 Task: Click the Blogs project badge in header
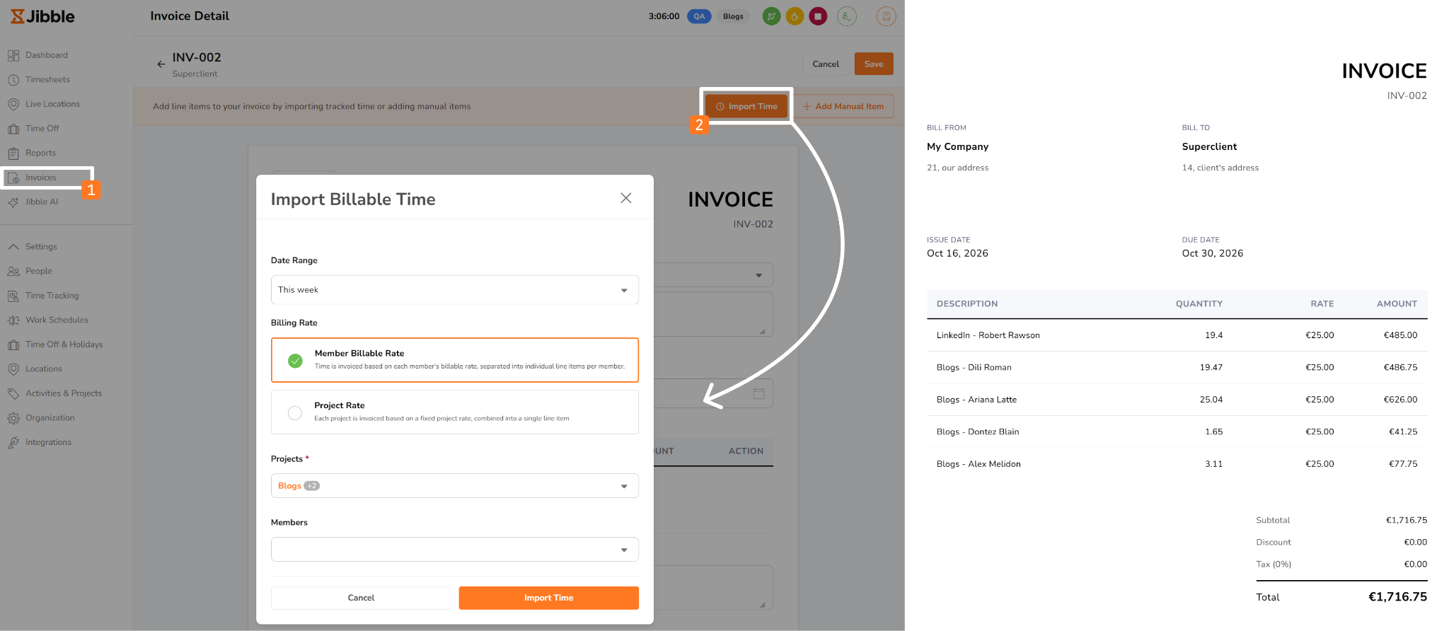click(733, 16)
